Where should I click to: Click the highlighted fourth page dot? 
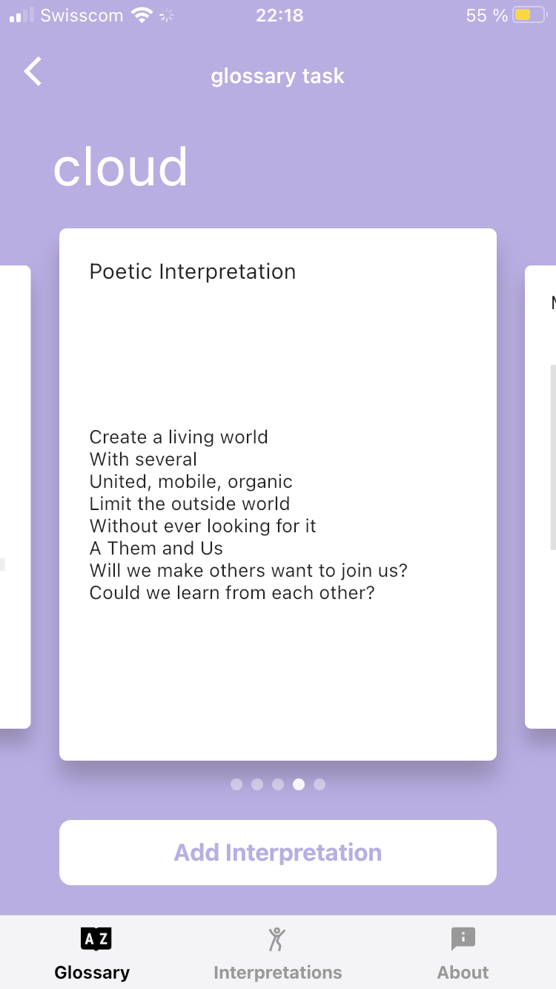pyautogui.click(x=299, y=784)
